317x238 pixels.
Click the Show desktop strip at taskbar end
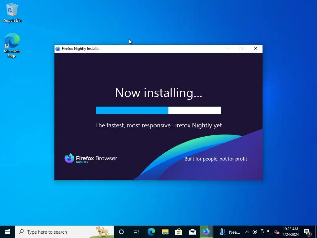pos(316,232)
